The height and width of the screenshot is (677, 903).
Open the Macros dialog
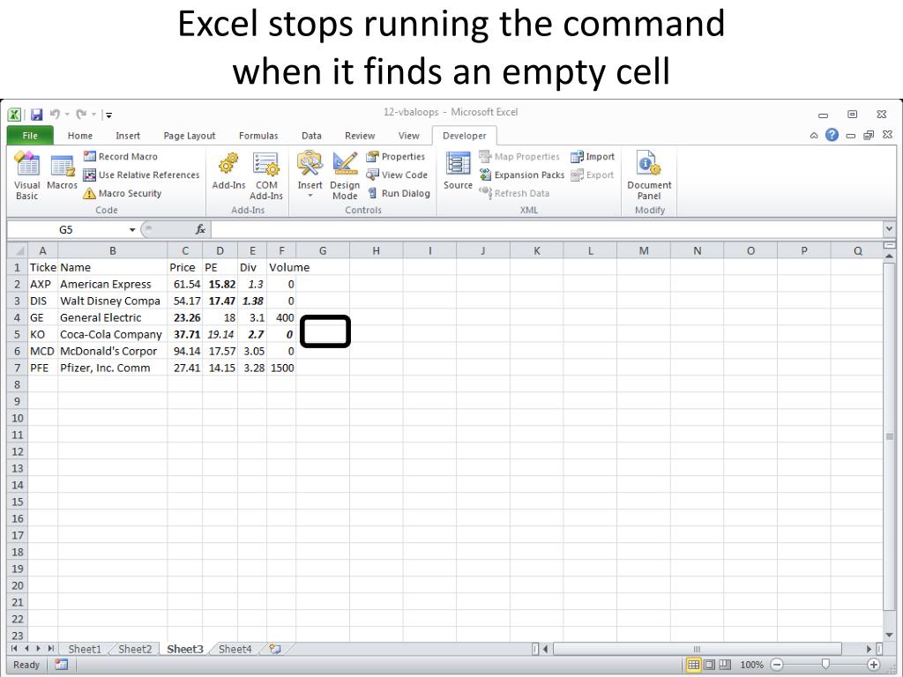coord(62,172)
